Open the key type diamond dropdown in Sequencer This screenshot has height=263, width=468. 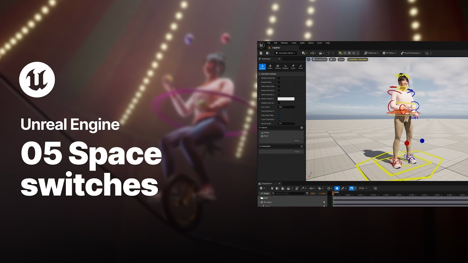329,188
